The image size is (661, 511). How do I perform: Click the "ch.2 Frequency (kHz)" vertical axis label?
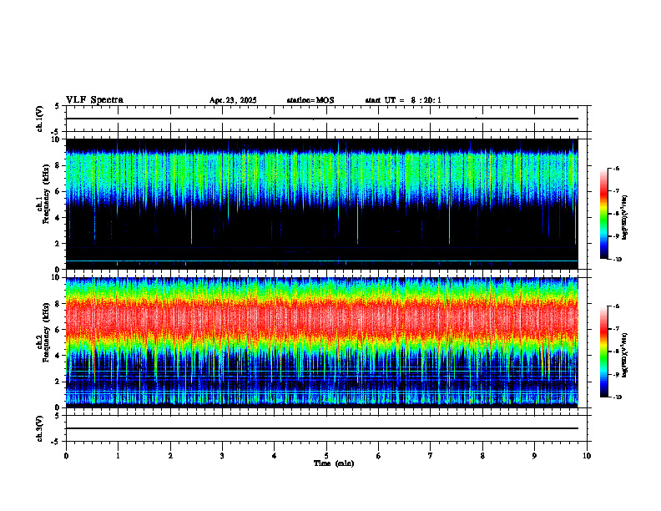point(43,332)
